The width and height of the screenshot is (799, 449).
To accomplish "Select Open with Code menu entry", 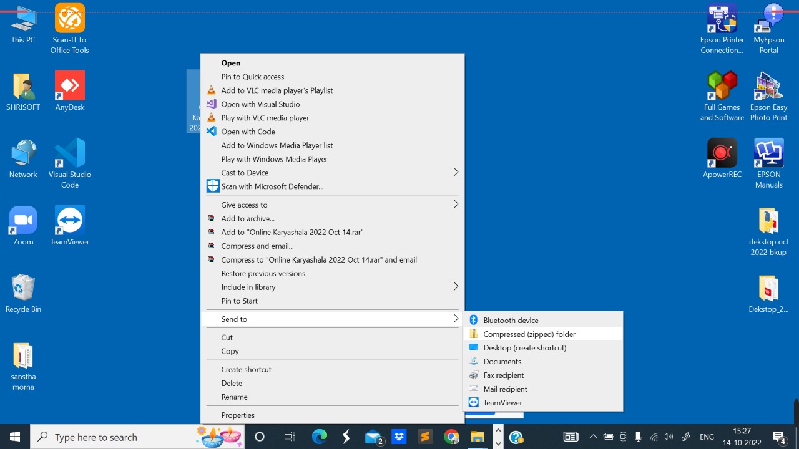I will tap(248, 132).
